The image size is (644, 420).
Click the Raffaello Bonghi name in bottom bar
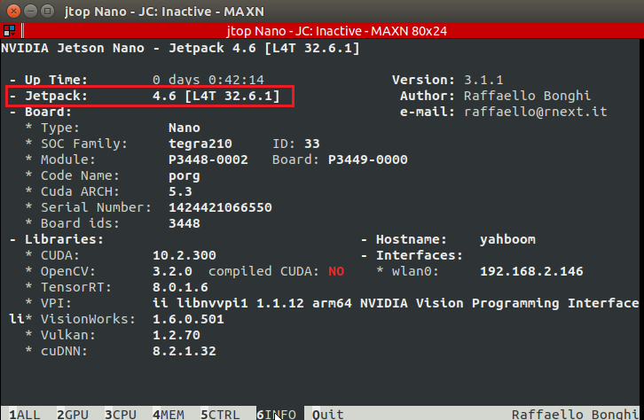[x=573, y=414]
